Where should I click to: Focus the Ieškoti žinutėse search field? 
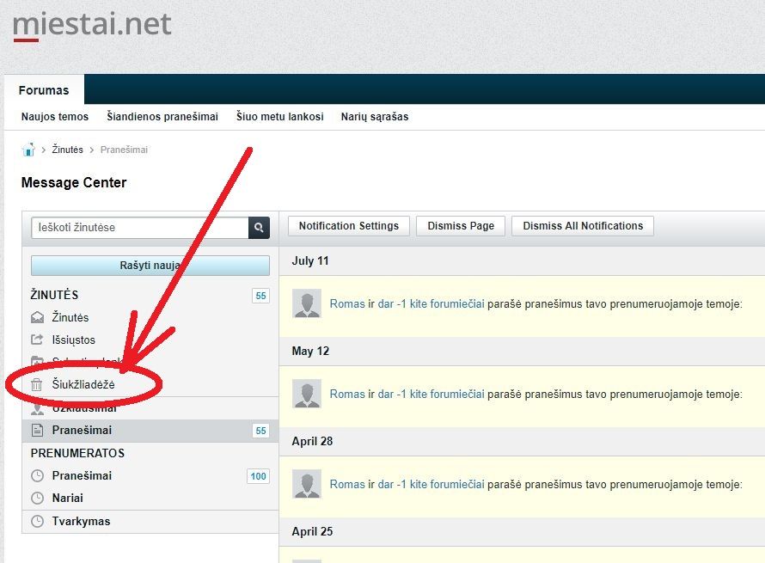140,228
